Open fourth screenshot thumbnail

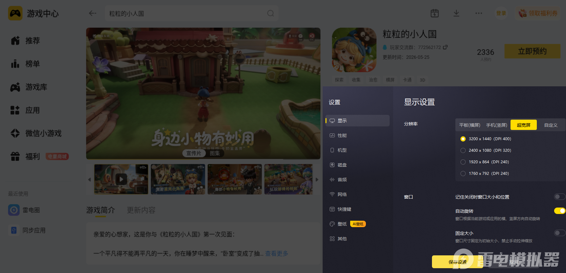pos(289,179)
